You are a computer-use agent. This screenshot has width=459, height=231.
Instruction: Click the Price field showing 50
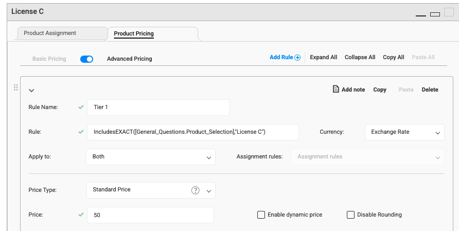pyautogui.click(x=150, y=215)
